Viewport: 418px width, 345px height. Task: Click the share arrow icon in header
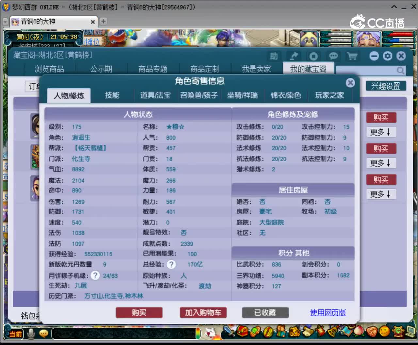[x=294, y=56]
